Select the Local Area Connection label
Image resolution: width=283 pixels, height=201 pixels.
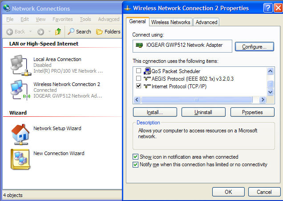pos(57,59)
